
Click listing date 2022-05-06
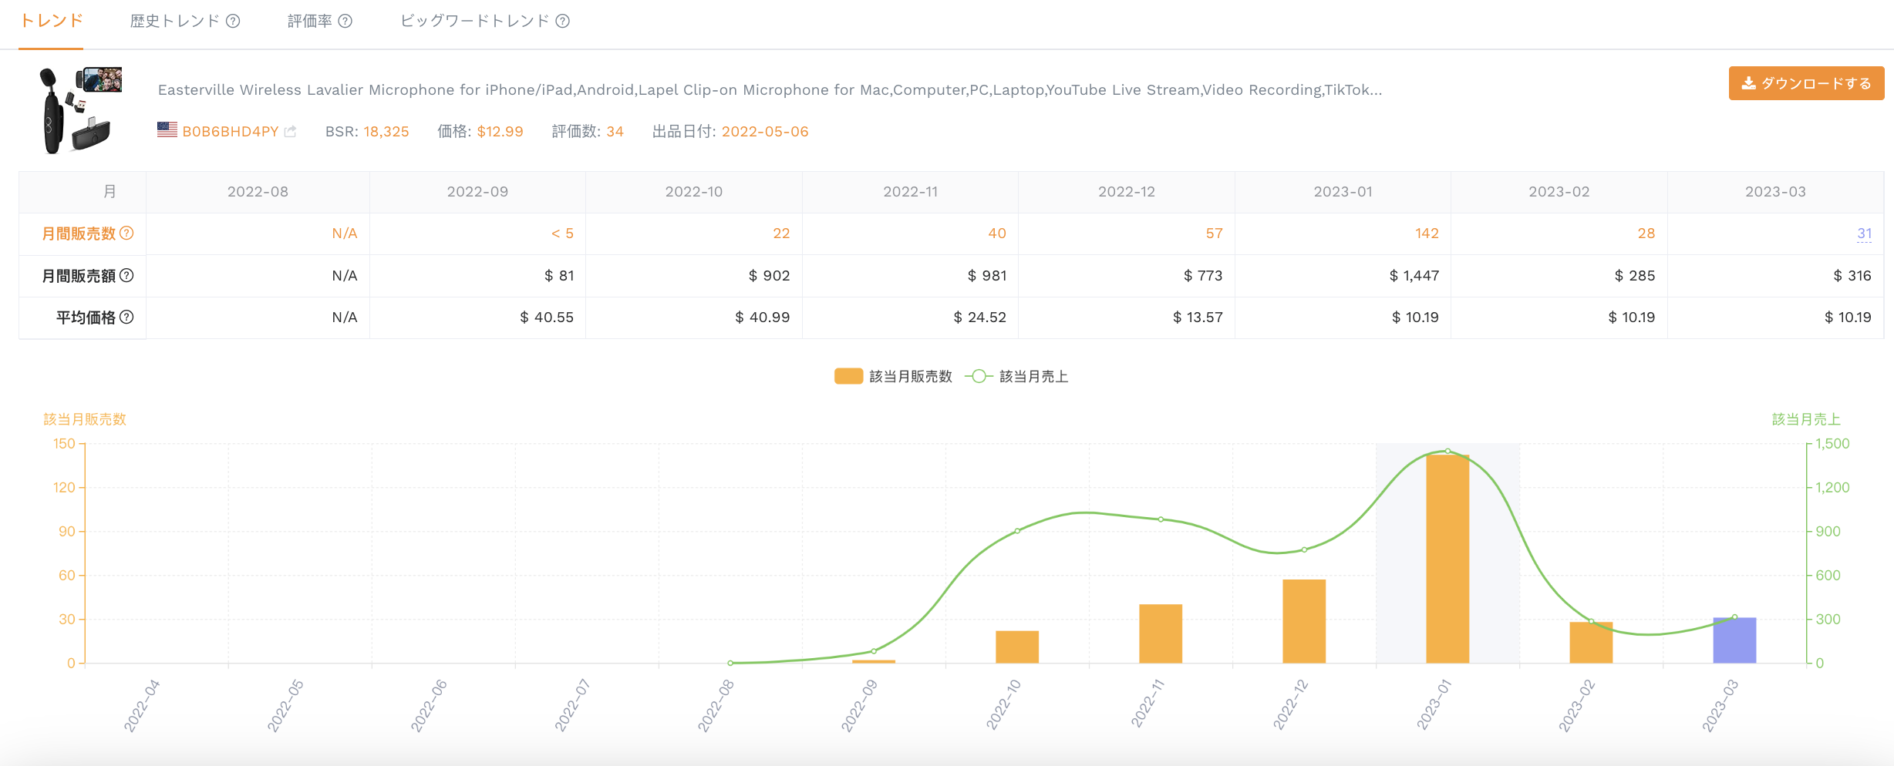tap(765, 132)
